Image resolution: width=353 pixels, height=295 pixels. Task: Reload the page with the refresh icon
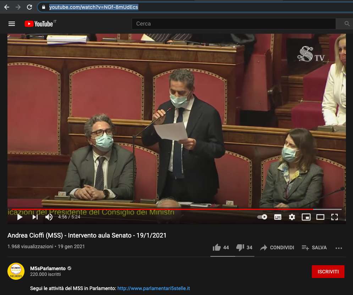29,7
